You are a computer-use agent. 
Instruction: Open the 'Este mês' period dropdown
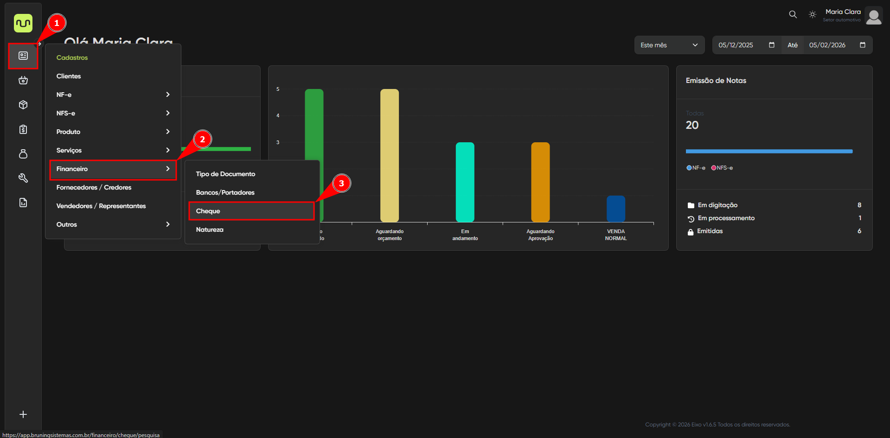click(x=669, y=45)
